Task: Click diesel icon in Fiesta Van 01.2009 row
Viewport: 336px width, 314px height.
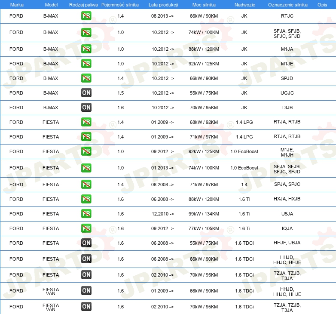Action: 86,291
